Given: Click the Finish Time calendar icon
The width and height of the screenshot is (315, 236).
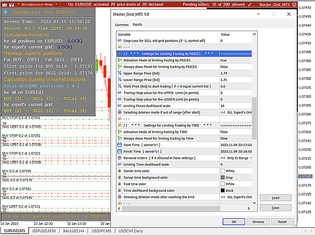Looking at the screenshot, I should point(119,151).
